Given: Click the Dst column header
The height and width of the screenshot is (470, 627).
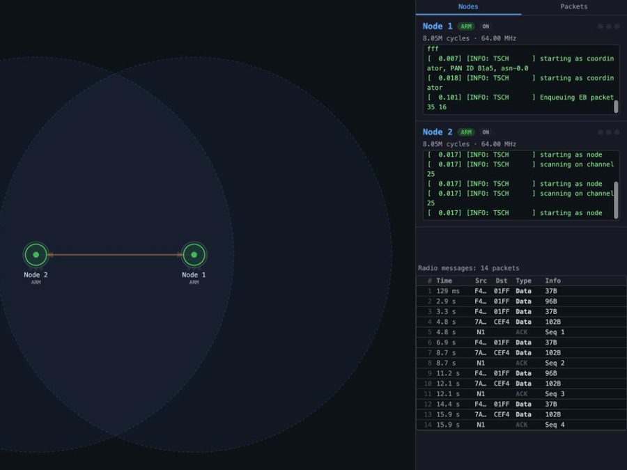Looking at the screenshot, I should pos(502,281).
